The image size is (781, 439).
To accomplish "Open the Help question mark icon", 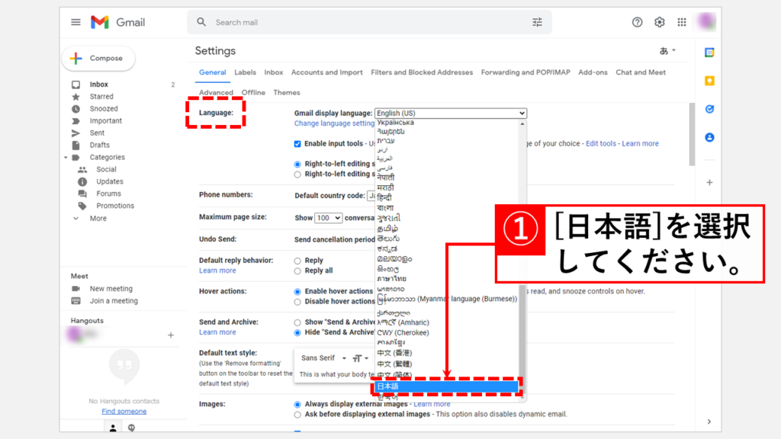I will pos(637,22).
